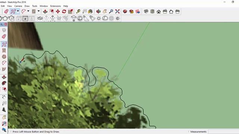Activate the Pan hand tool in the top toolbar

105,12
